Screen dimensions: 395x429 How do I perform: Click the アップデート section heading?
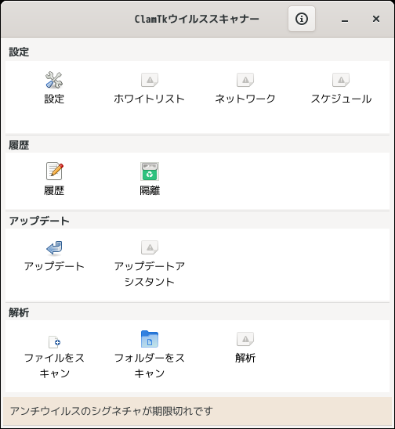[x=39, y=221]
